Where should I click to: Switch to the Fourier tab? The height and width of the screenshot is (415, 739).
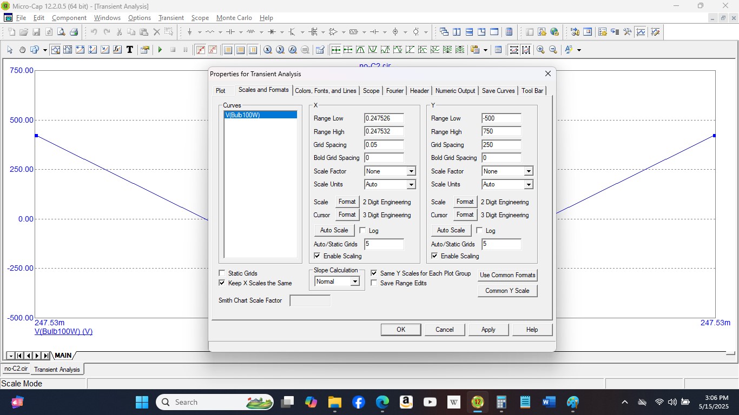394,91
